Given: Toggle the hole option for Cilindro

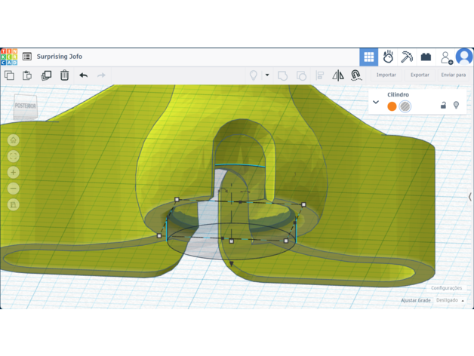Looking at the screenshot, I should [405, 106].
